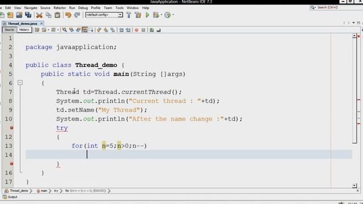Stop macro recording with the square icon
Image resolution: width=363 pixels, height=204 pixels.
pyautogui.click(x=143, y=30)
